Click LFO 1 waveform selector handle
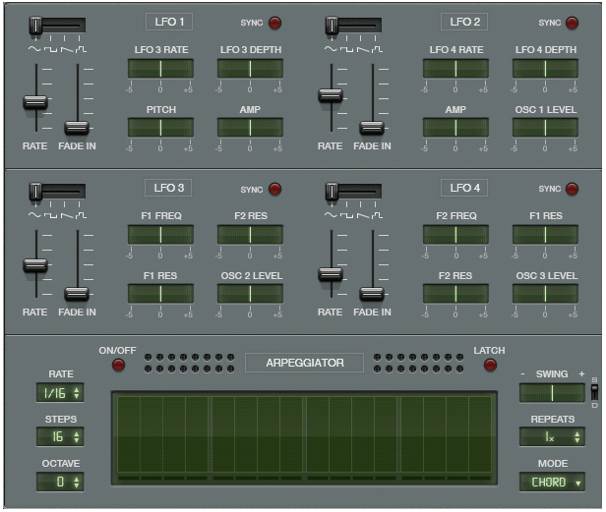606x512 pixels. click(x=35, y=26)
